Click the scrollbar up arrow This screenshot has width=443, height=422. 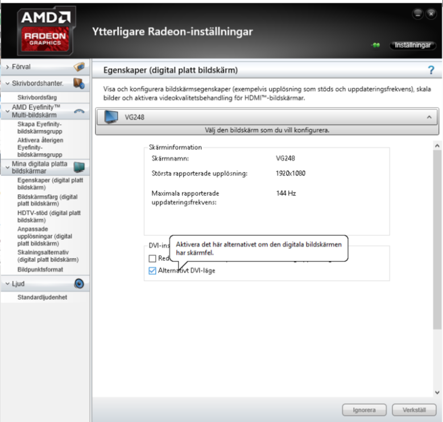point(437,146)
